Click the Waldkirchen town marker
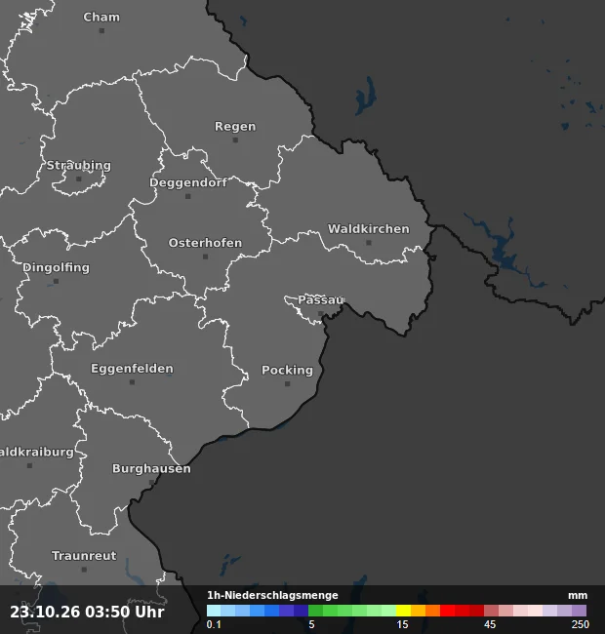 pos(369,243)
